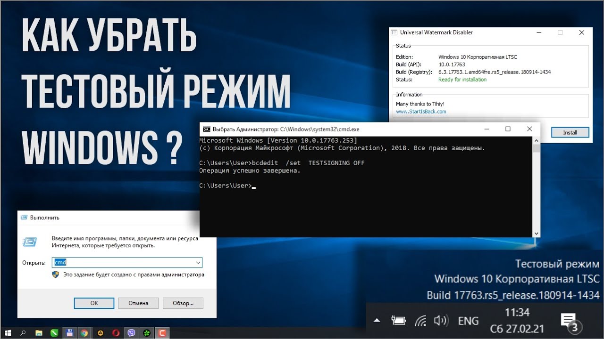Launch Google Chrome from taskbar
Viewport: 604px width, 339px height.
[x=84, y=333]
